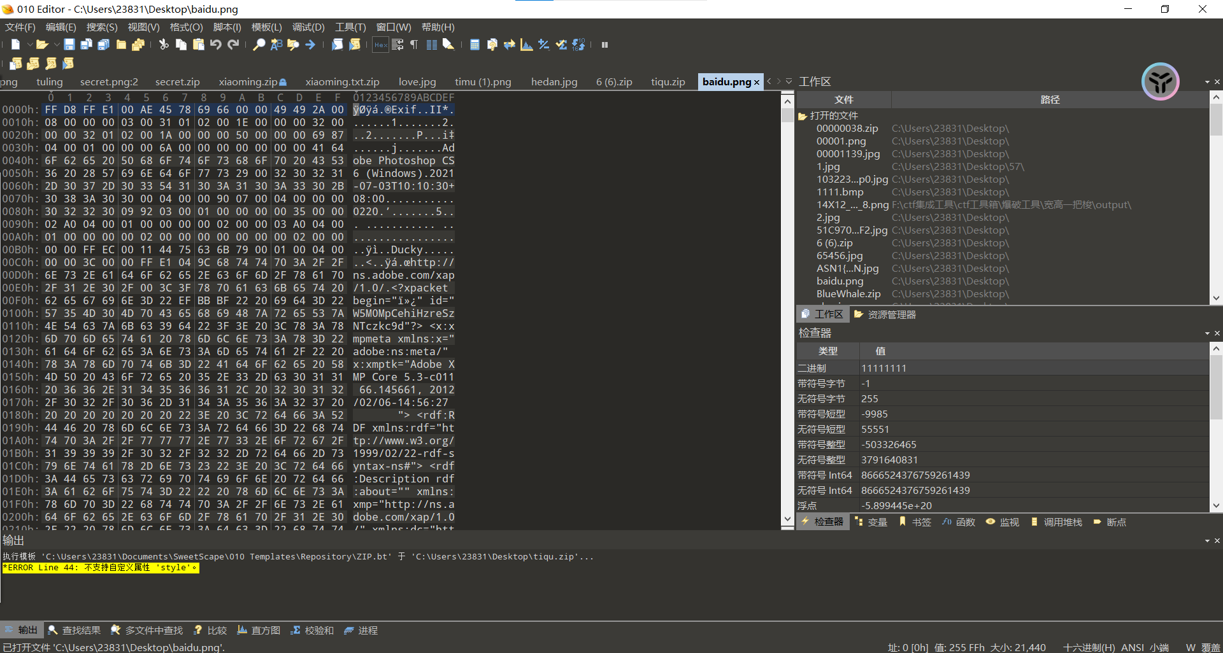Switch to the 查找结果 bottom tab
1223x653 pixels.
point(75,630)
